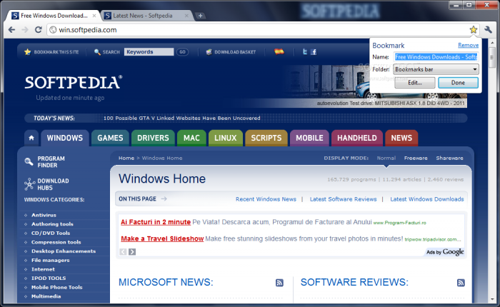Click the Download Basket icon
500x307 pixels.
[x=209, y=51]
